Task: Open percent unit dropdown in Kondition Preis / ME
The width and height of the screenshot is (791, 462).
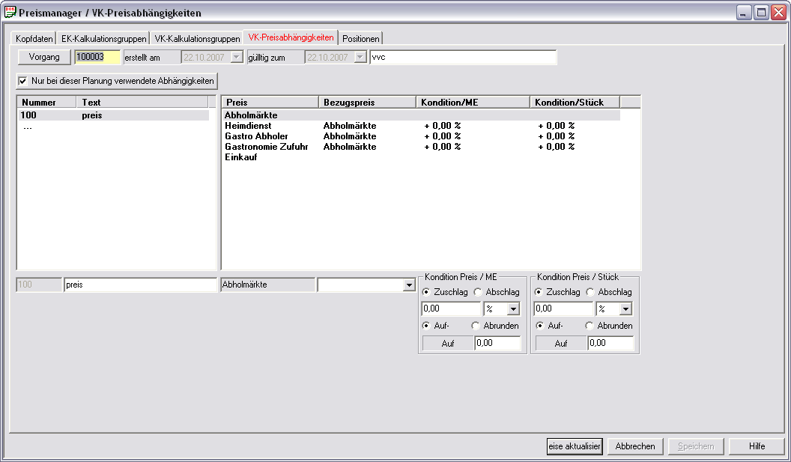Action: (x=513, y=308)
